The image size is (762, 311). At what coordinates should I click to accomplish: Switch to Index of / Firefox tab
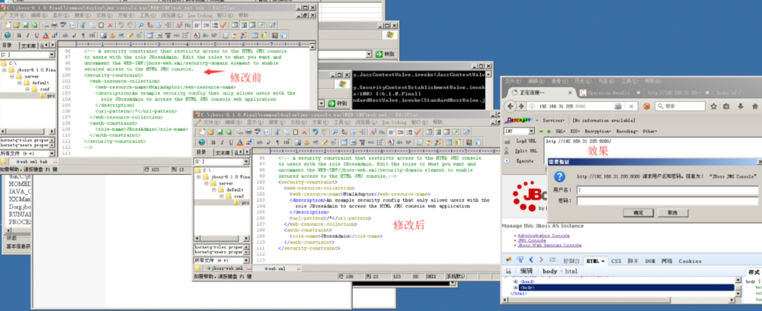click(x=729, y=93)
